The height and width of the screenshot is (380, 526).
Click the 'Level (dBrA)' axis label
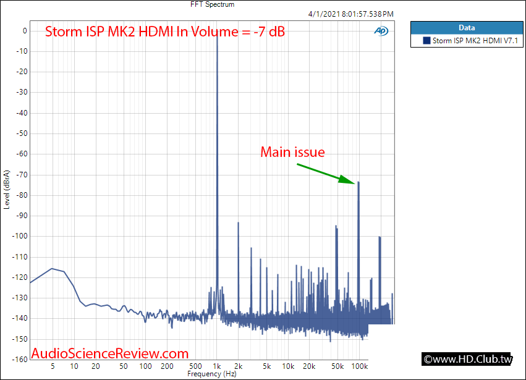coord(7,190)
